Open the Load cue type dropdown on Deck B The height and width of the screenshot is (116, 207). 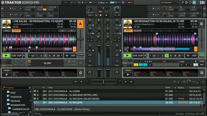186,62
